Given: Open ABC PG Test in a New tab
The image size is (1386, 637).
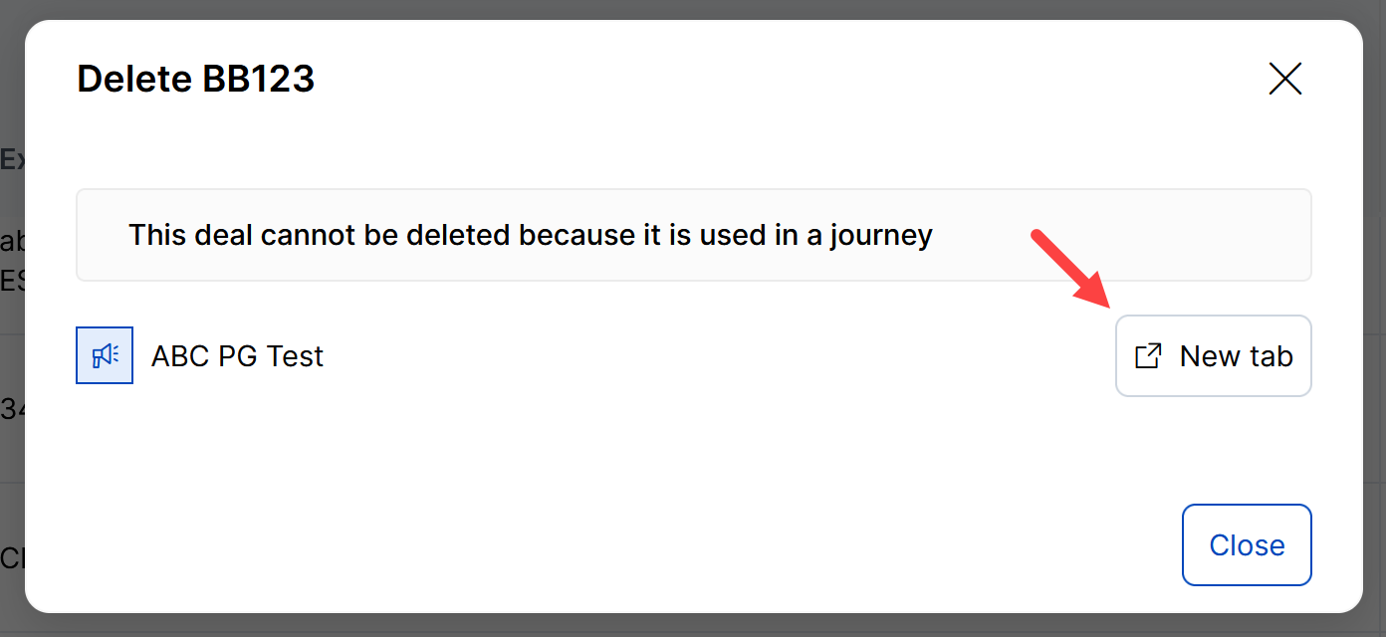Looking at the screenshot, I should click(1213, 355).
